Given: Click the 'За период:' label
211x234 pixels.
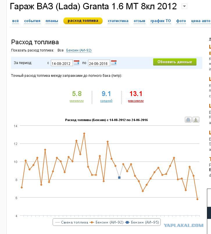Looking at the screenshot, I should tap(23, 63).
